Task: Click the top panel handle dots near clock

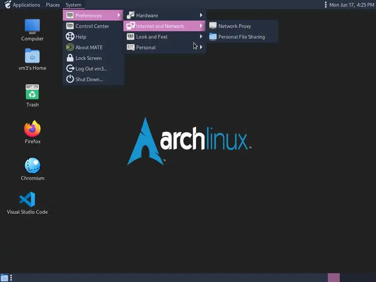Action: 325,4
